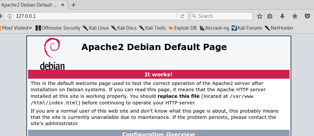Image resolution: width=314 pixels, height=136 pixels.
Task: Click the Search input field
Action: pyautogui.click(x=221, y=16)
